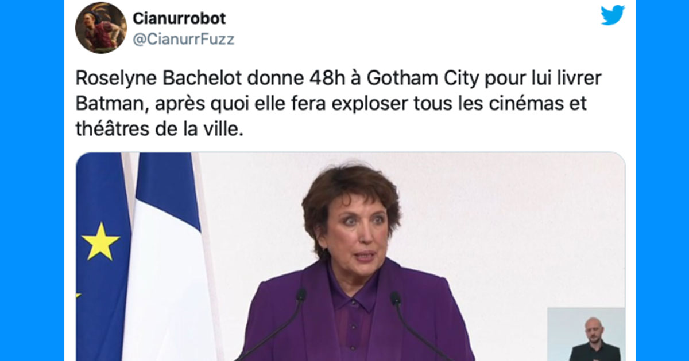
Task: Open the Cianurrobot profile avatar
Action: (101, 28)
